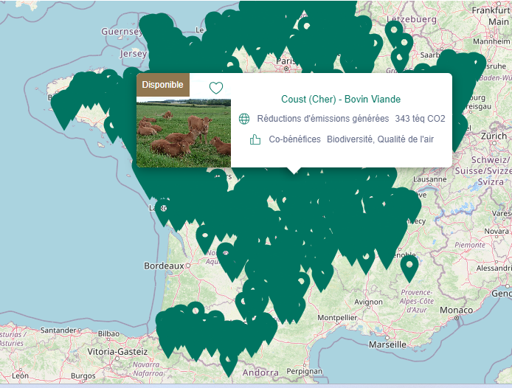Select the southernmost map pin above Andorra
This screenshot has height=388, width=512.
(x=229, y=364)
